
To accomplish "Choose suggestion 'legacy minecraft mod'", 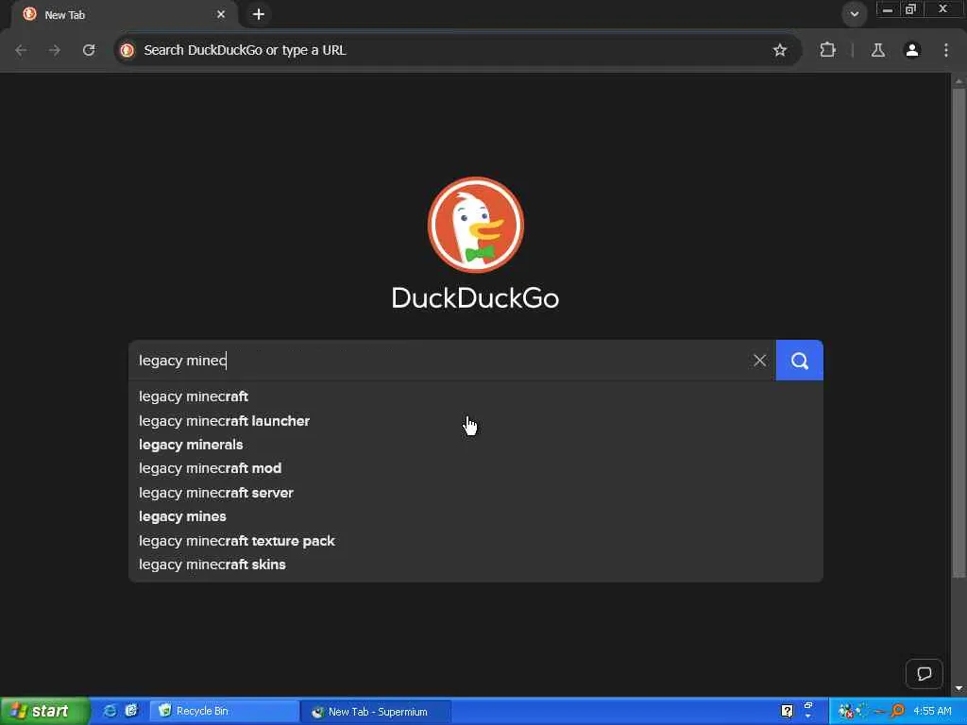I will [475, 468].
